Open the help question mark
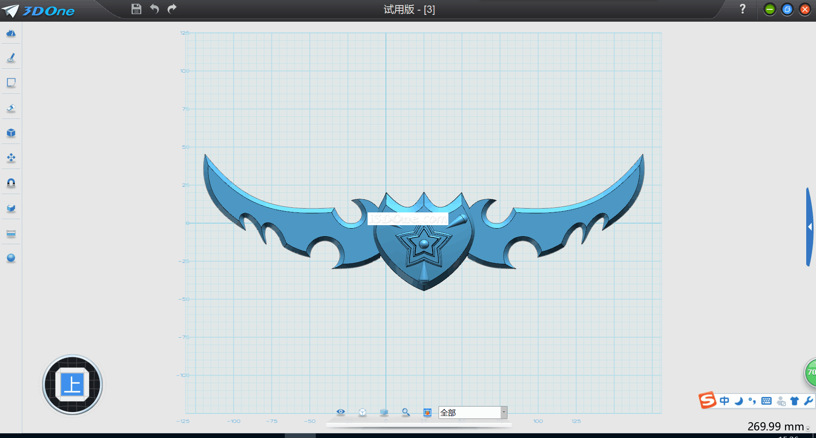Screen dimensions: 816x438 (x=742, y=9)
